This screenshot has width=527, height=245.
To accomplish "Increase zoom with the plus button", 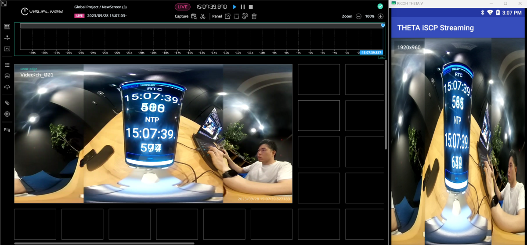I will click(x=380, y=16).
